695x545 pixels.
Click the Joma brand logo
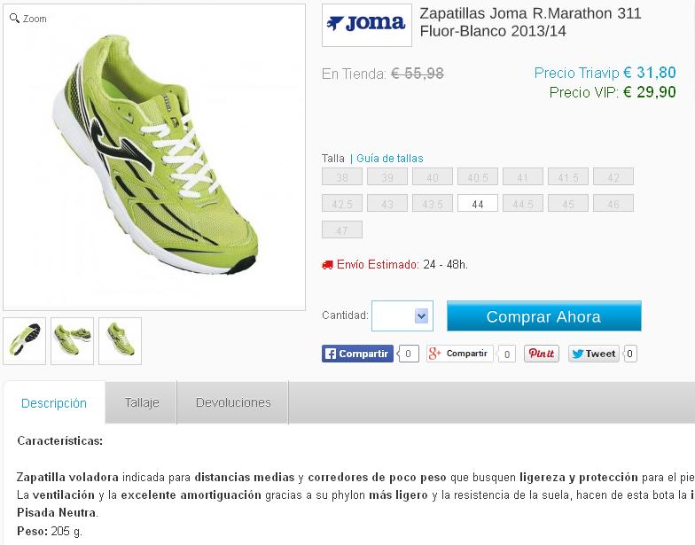pyautogui.click(x=367, y=25)
